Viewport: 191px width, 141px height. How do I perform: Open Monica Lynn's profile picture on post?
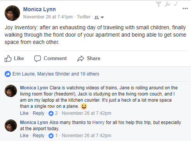pyautogui.click(x=12, y=13)
